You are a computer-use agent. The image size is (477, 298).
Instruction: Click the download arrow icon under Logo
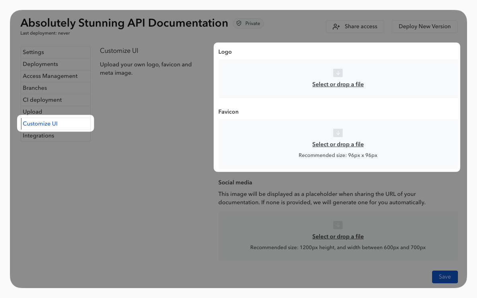point(338,73)
